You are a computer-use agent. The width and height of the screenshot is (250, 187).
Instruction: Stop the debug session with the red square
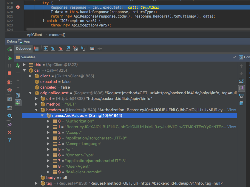10,73
